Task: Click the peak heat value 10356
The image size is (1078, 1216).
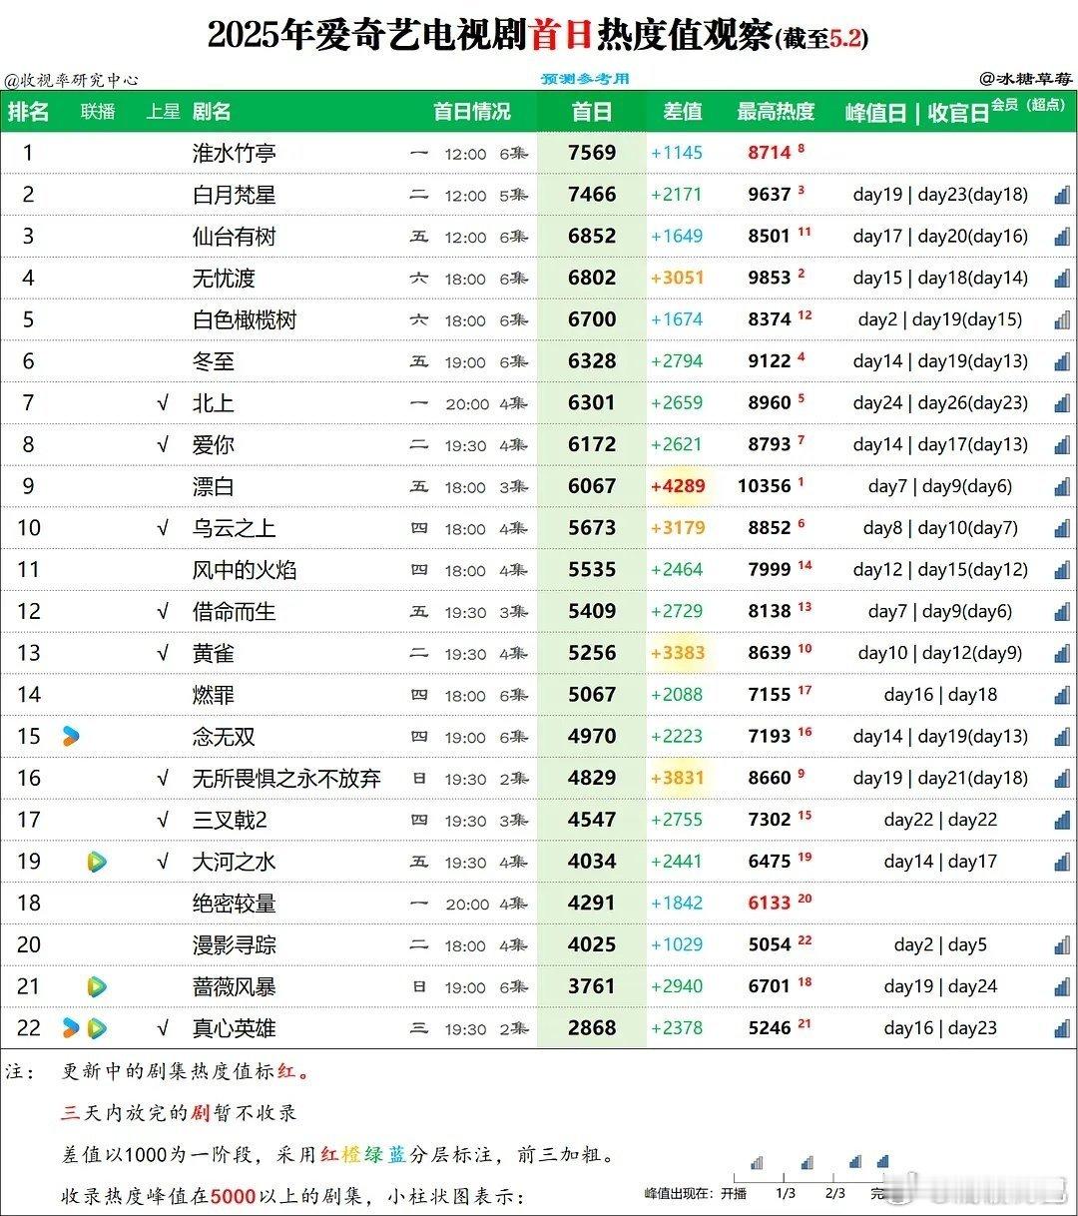Action: pyautogui.click(x=765, y=486)
